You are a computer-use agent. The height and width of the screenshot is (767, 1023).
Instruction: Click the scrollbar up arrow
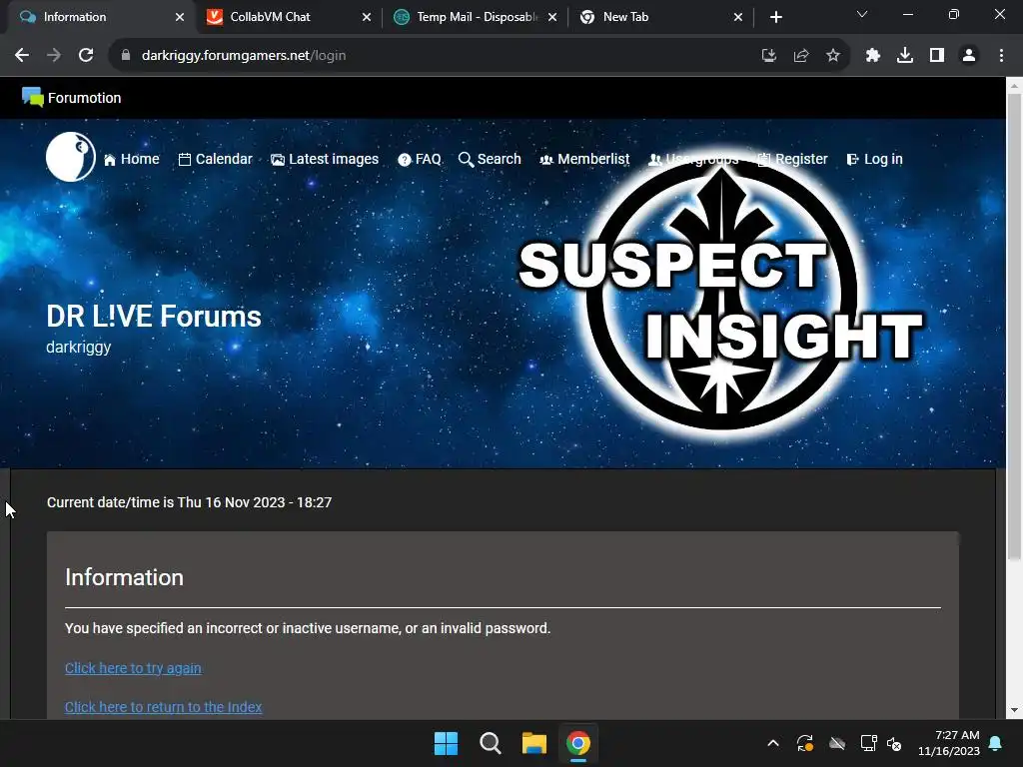click(x=1015, y=85)
